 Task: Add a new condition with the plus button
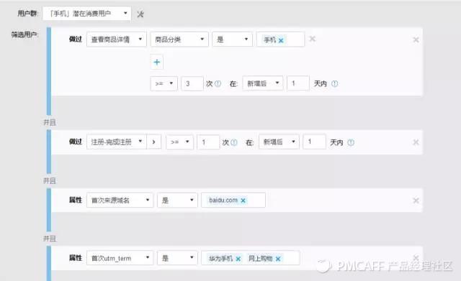(157, 62)
